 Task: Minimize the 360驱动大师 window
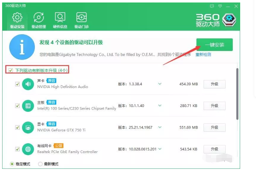pyautogui.click(x=228, y=6)
